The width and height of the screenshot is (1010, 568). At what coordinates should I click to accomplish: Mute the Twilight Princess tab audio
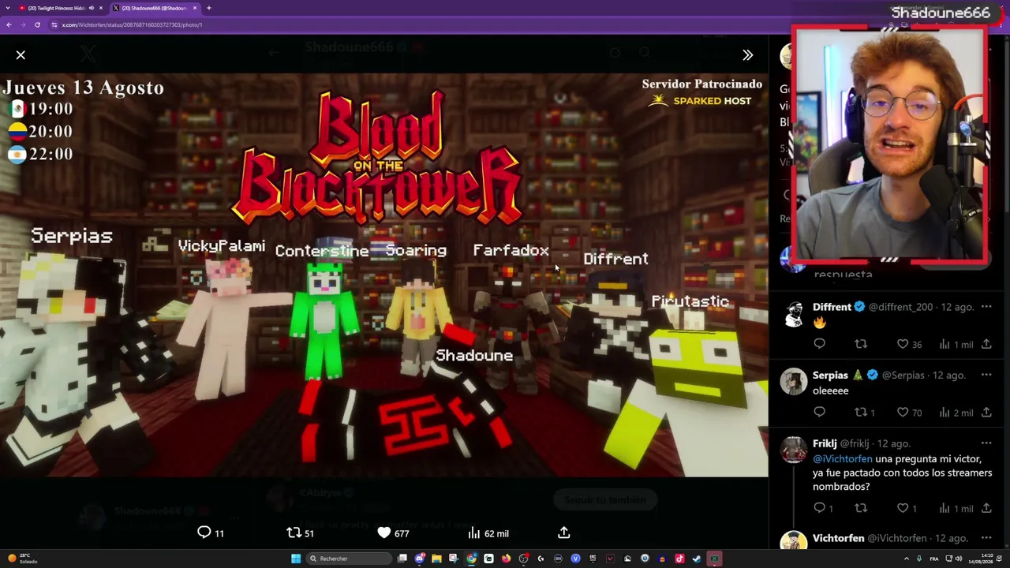(91, 8)
